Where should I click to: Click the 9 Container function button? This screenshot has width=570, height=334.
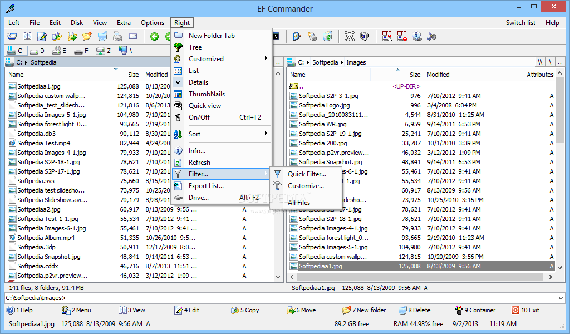tap(475, 310)
